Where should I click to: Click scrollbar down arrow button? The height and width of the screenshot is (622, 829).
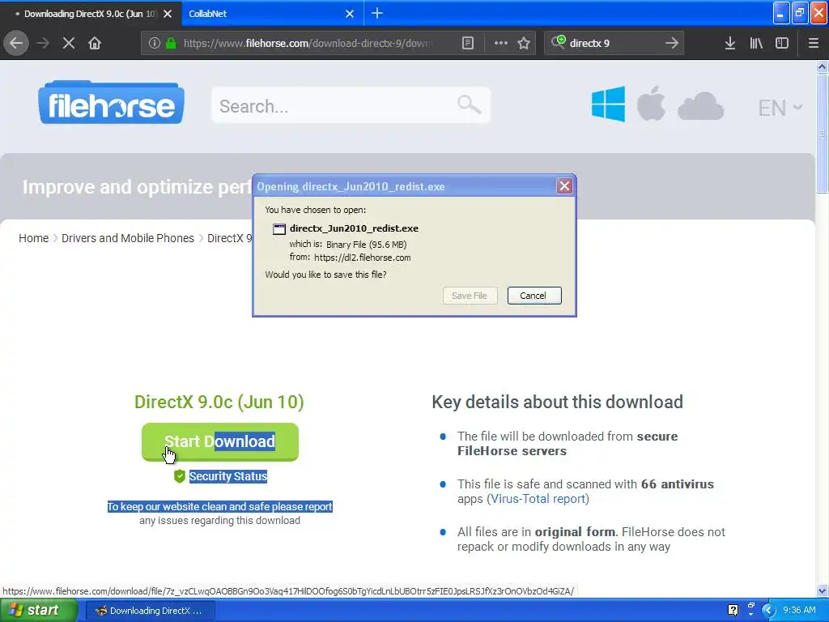coord(822,591)
